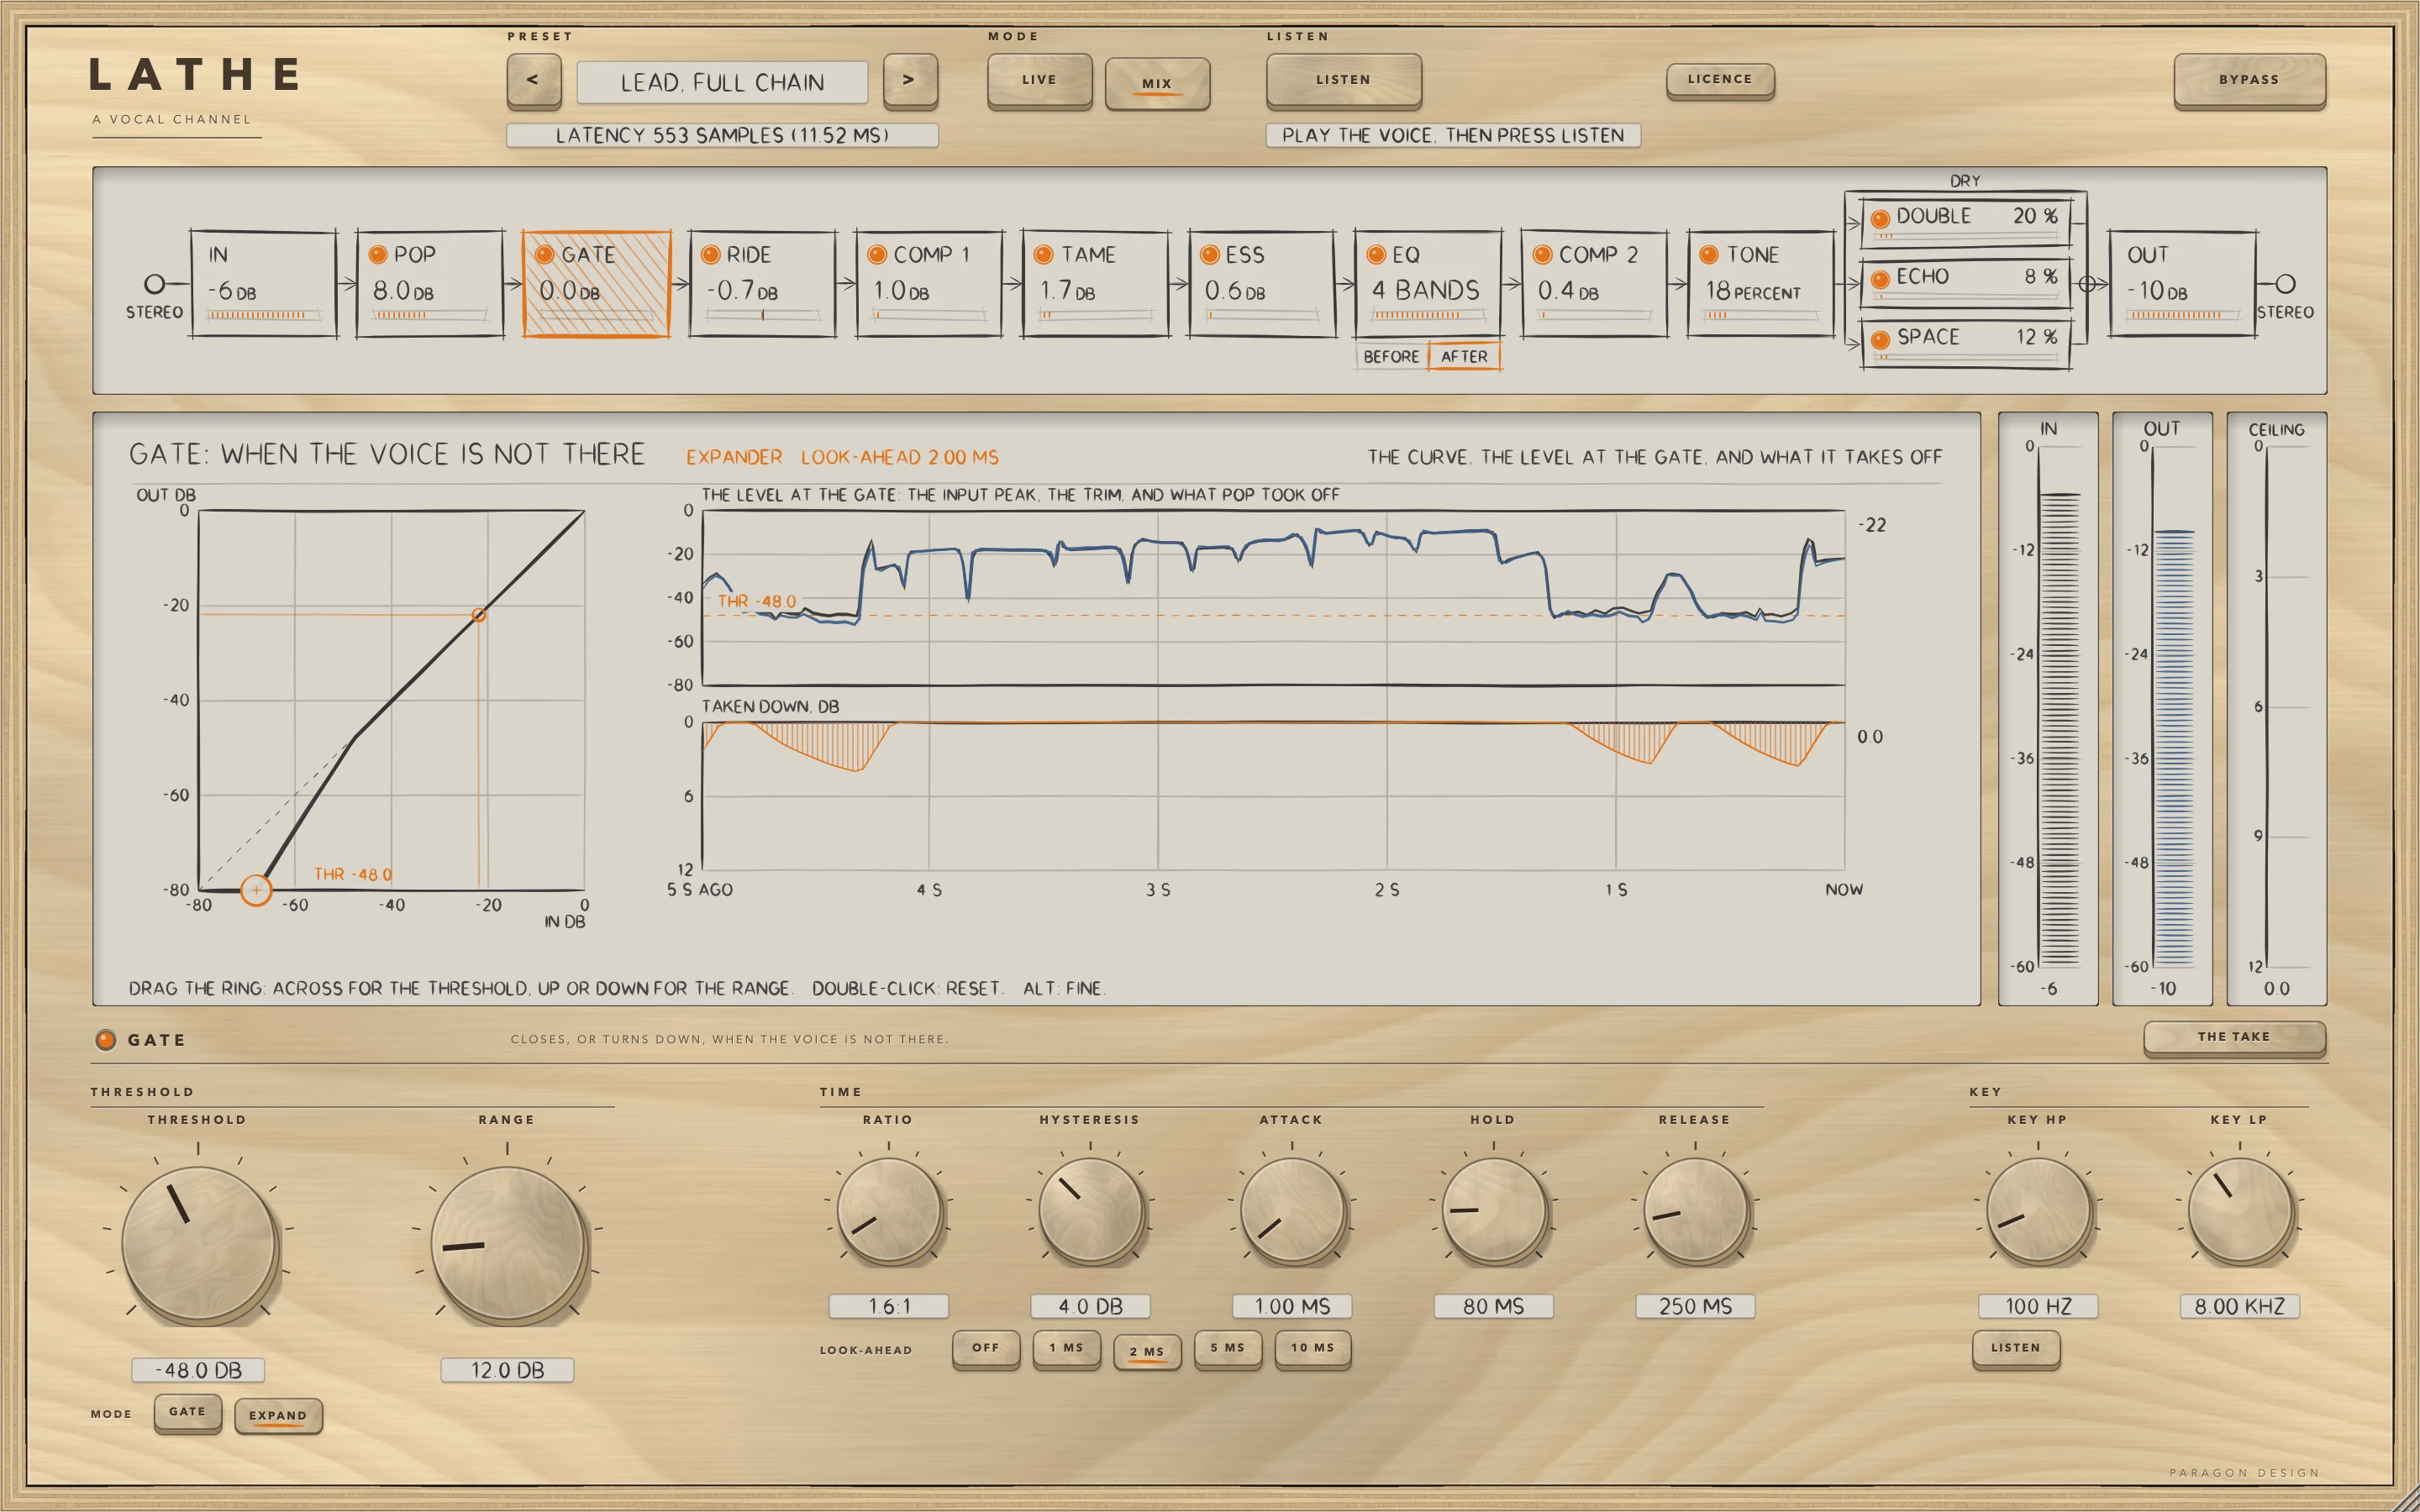Open THE TAKE panel

click(2234, 1037)
